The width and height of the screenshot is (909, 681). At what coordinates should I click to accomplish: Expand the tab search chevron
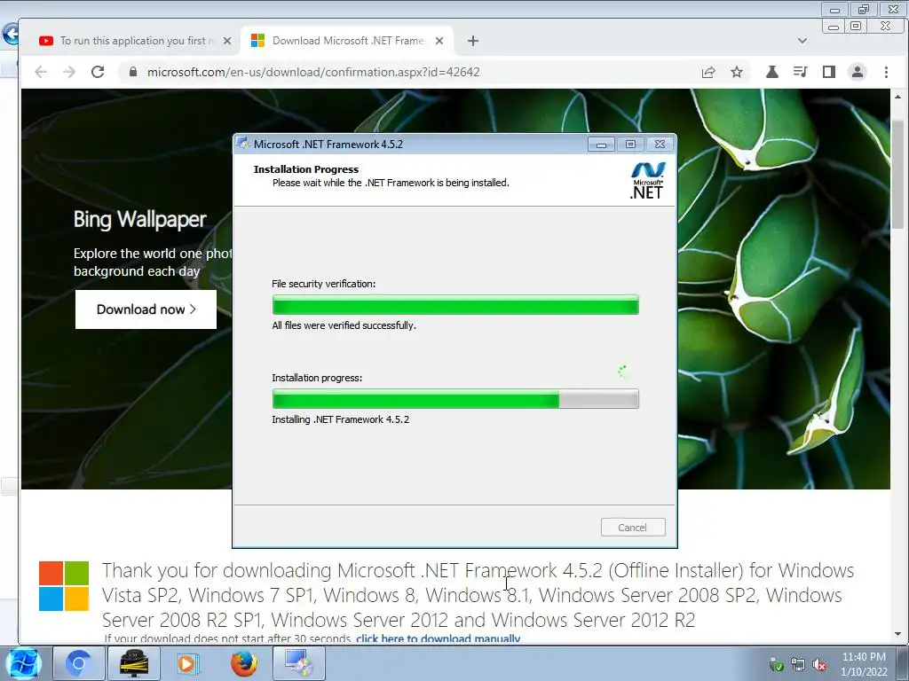click(x=802, y=41)
